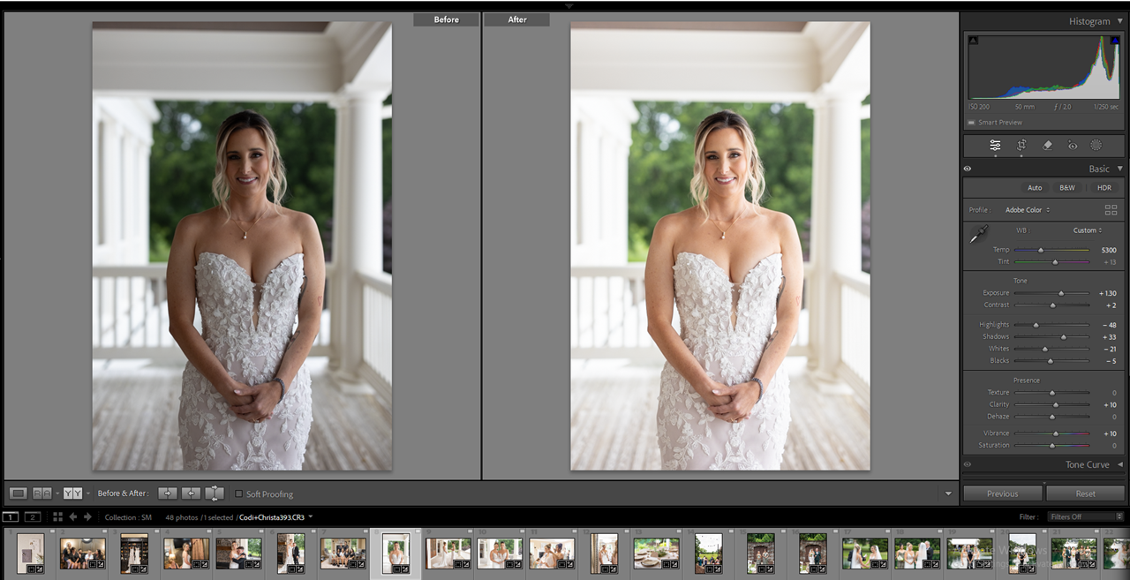Click the Previous settings button
The width and height of the screenshot is (1130, 580).
1002,493
